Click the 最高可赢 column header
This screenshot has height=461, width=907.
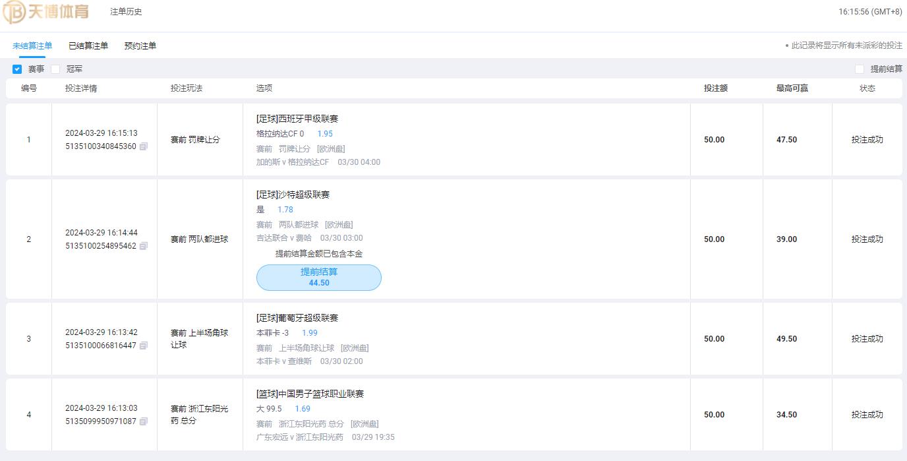click(792, 88)
